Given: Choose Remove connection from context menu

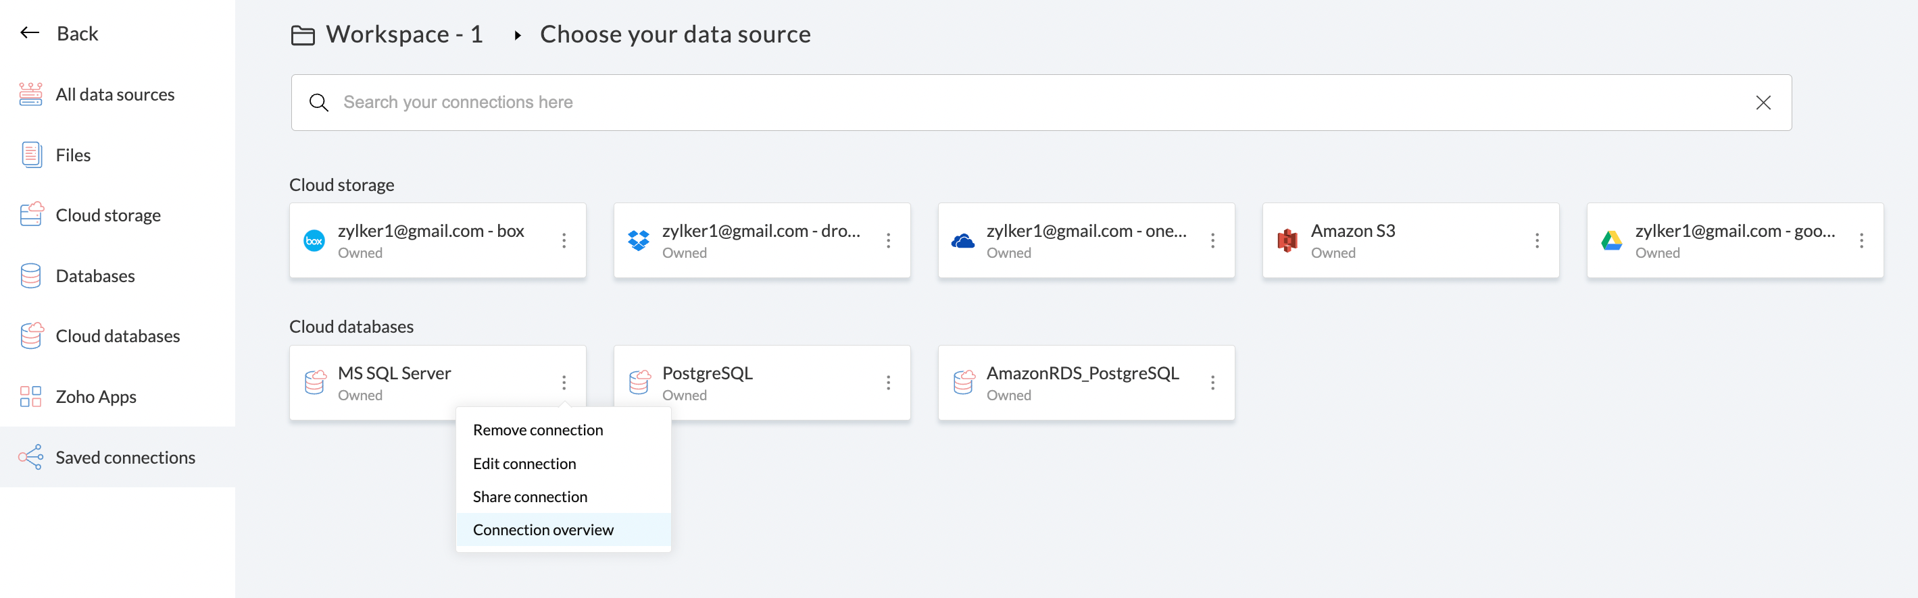Looking at the screenshot, I should tap(537, 430).
